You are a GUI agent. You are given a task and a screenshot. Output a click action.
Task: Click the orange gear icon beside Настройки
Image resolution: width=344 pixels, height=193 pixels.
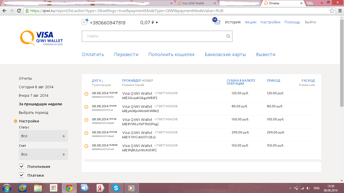15,121
